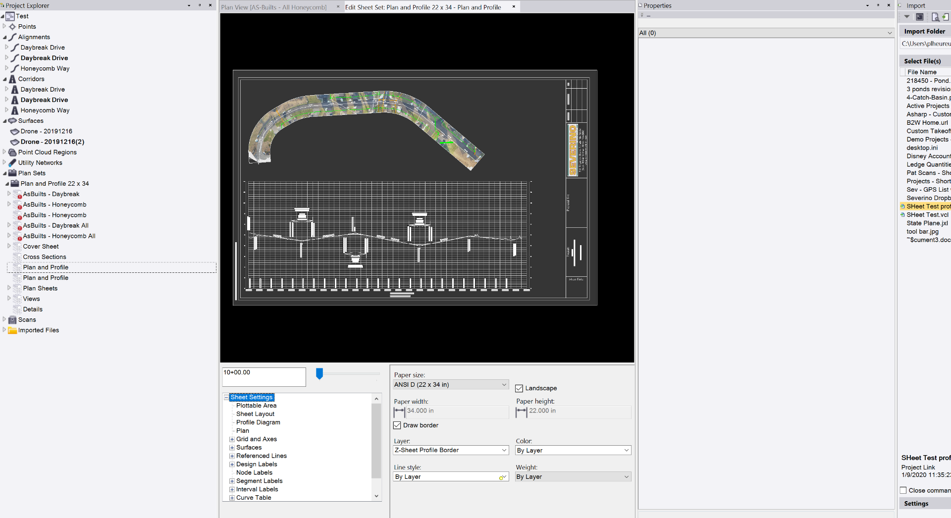951x518 pixels.
Task: Click the Utility Networks icon
Action: 12,162
